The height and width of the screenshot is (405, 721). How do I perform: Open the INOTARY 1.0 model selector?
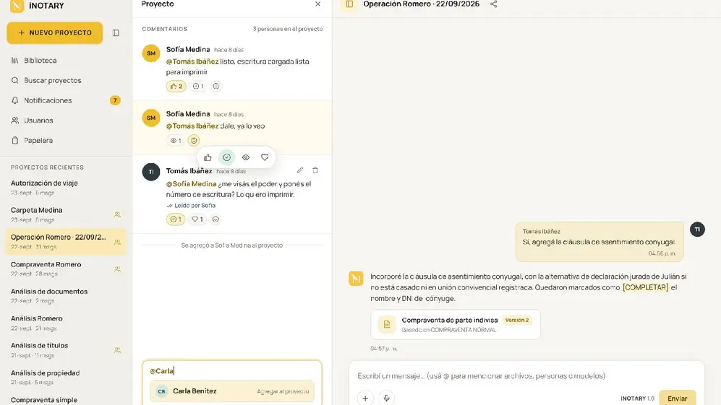click(637, 399)
